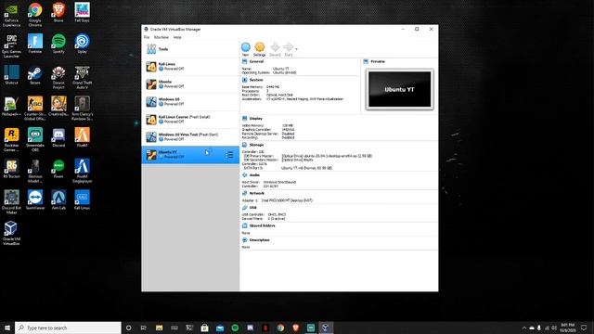Click Aim Lab desktop shortcut
The height and width of the screenshot is (334, 594).
58,199
